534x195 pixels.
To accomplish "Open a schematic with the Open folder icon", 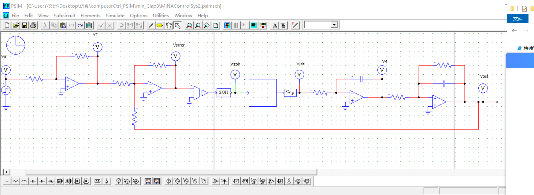I will tap(16, 25).
